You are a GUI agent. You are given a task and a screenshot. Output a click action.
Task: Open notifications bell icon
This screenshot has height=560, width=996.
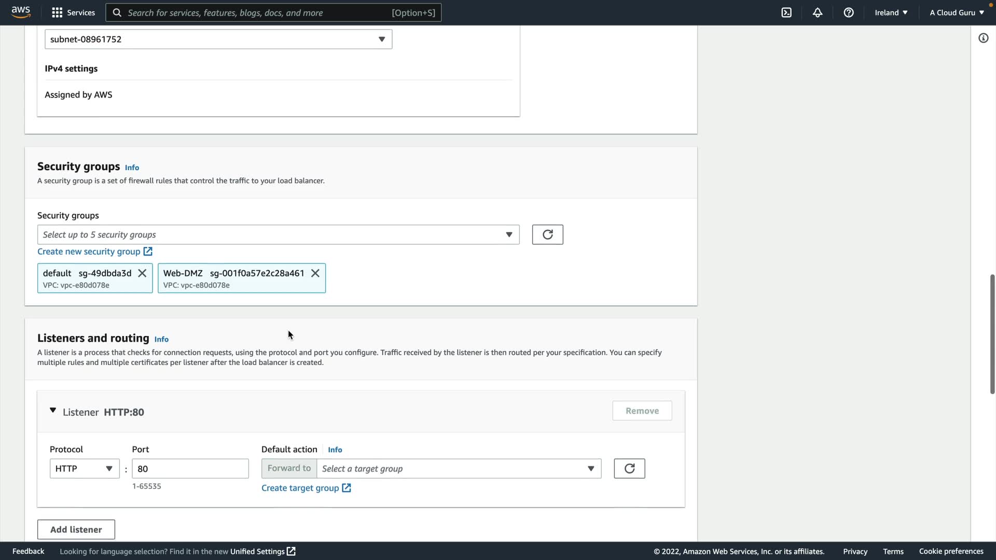tap(818, 12)
